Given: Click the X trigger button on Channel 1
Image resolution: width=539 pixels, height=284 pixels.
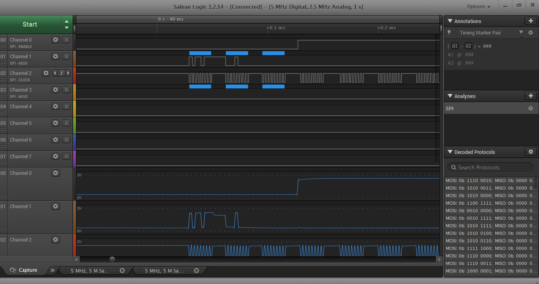Looking at the screenshot, I should tap(67, 56).
